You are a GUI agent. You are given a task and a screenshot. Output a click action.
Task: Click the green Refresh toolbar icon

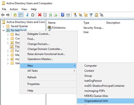click(50, 15)
